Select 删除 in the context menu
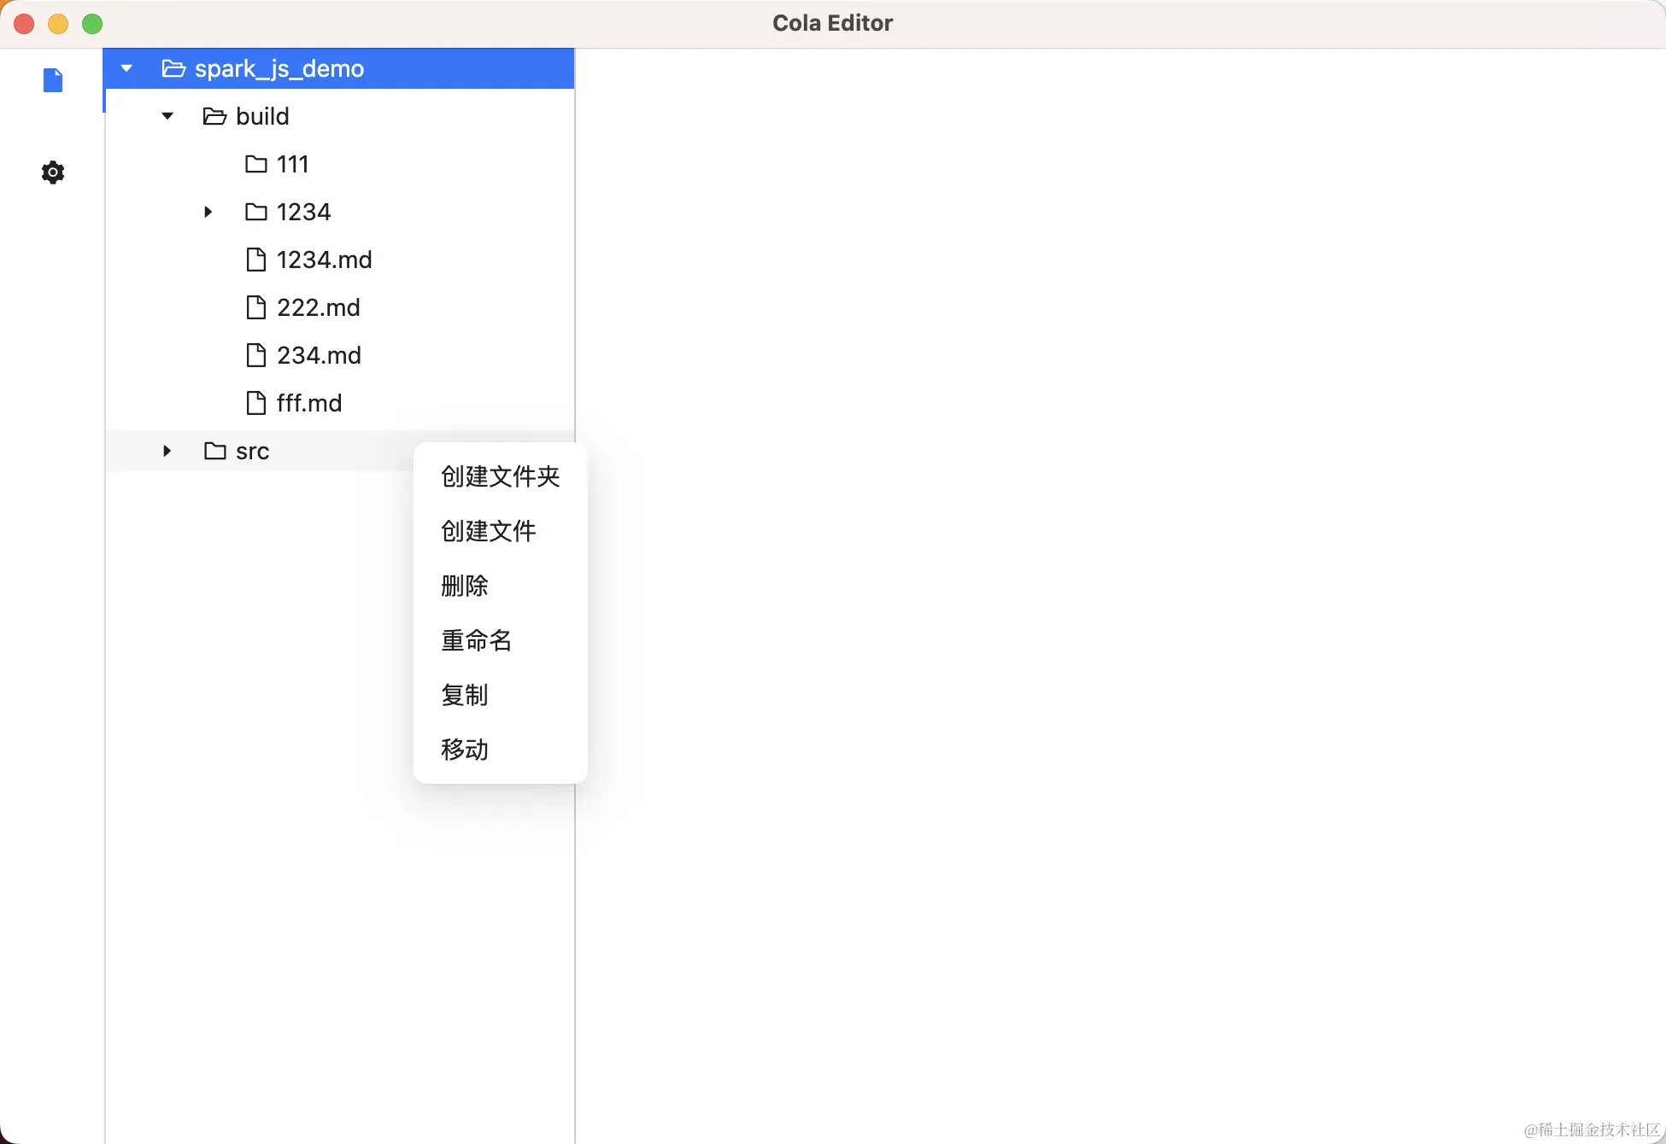This screenshot has width=1666, height=1144. click(x=465, y=586)
